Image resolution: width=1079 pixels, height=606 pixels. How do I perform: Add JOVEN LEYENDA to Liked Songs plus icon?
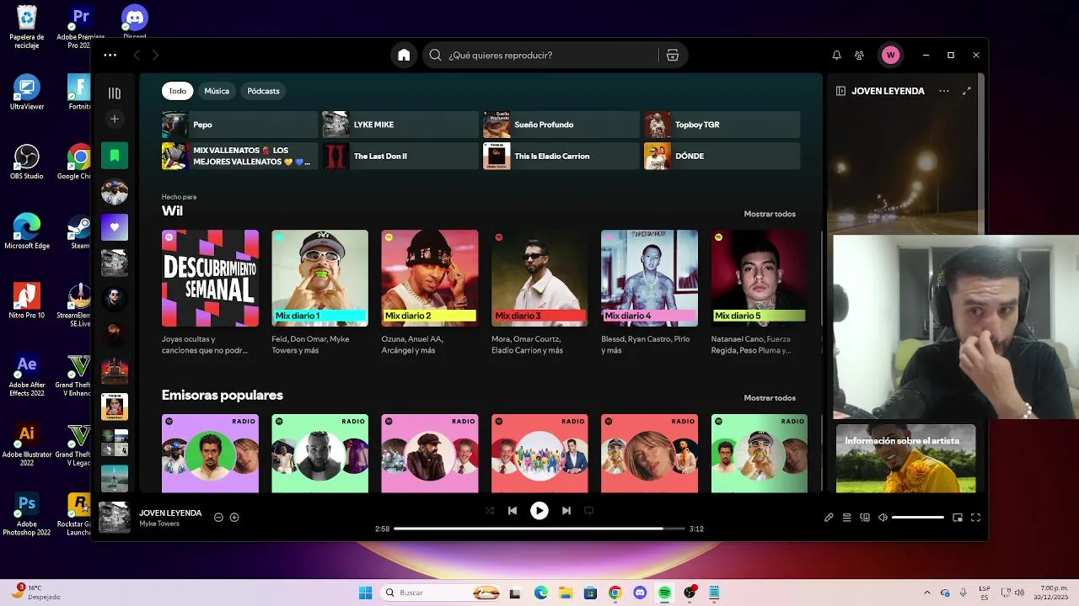pos(234,518)
